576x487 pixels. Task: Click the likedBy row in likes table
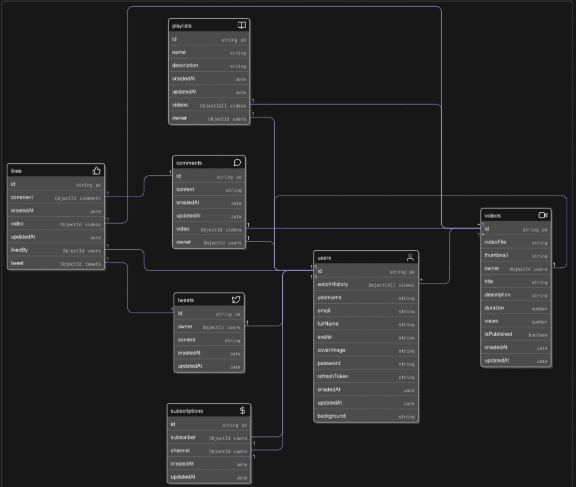pyautogui.click(x=56, y=250)
